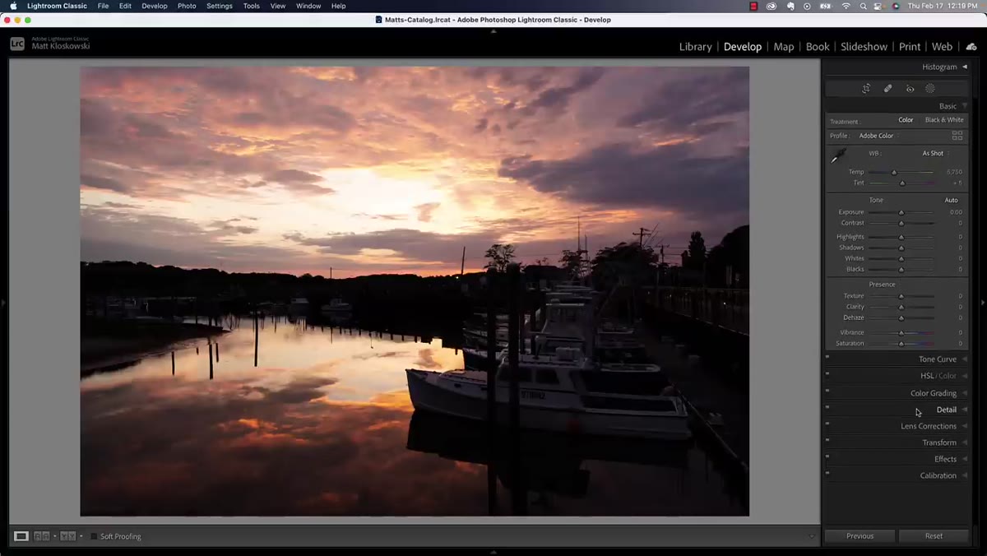987x556 pixels.
Task: Open the WB As Shot dropdown
Action: point(936,154)
